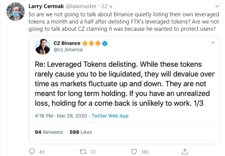
Task: Click the CZ Binance display name
Action: click(67, 43)
